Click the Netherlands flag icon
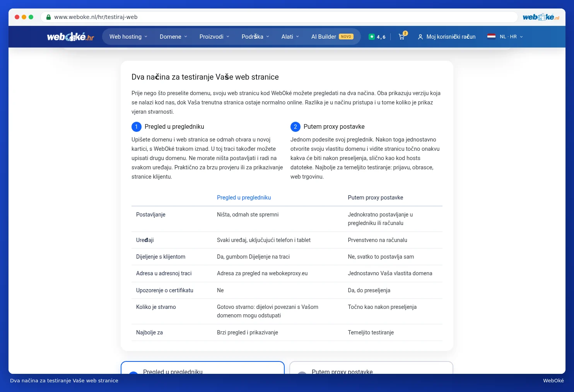The width and height of the screenshot is (574, 392). tap(491, 36)
